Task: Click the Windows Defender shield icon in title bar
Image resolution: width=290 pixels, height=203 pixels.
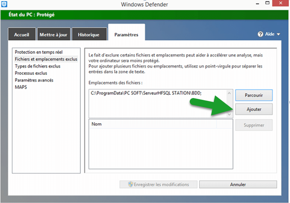Action: 4,4
